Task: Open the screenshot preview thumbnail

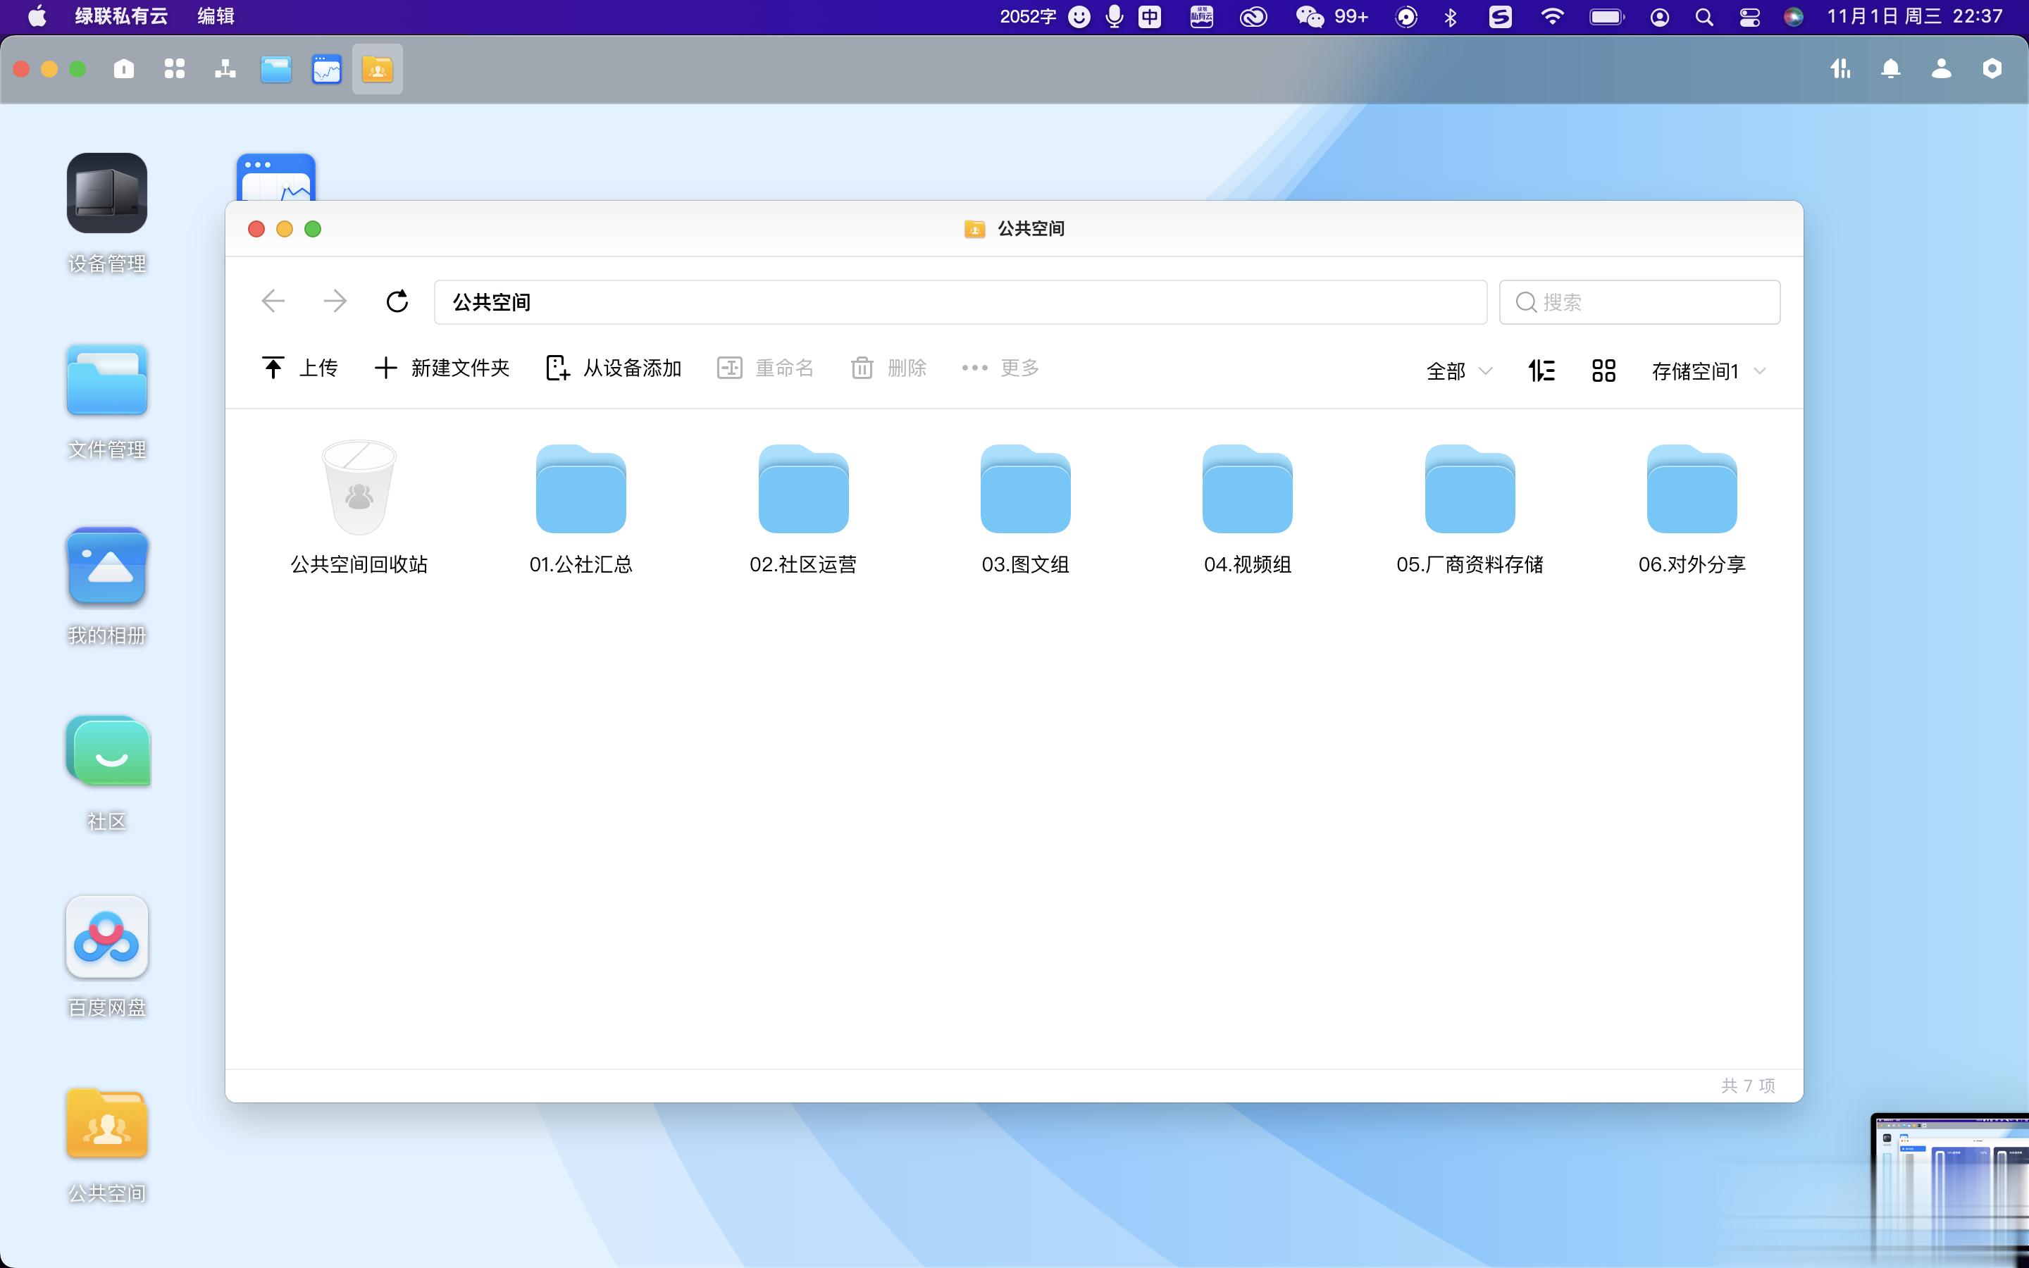Action: (x=1949, y=1189)
